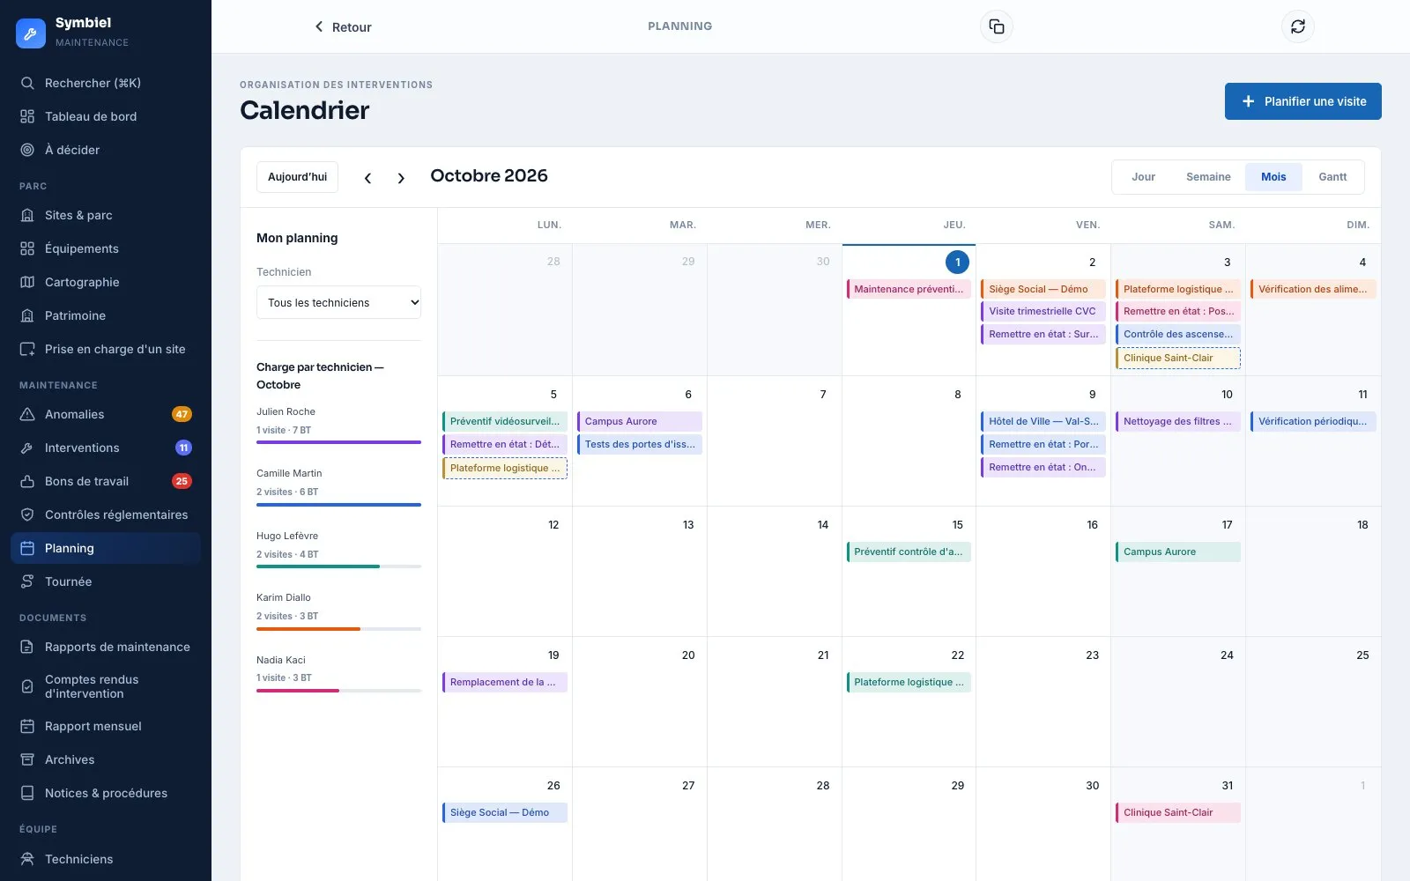Open Tournée page
1410x881 pixels.
tap(106, 581)
